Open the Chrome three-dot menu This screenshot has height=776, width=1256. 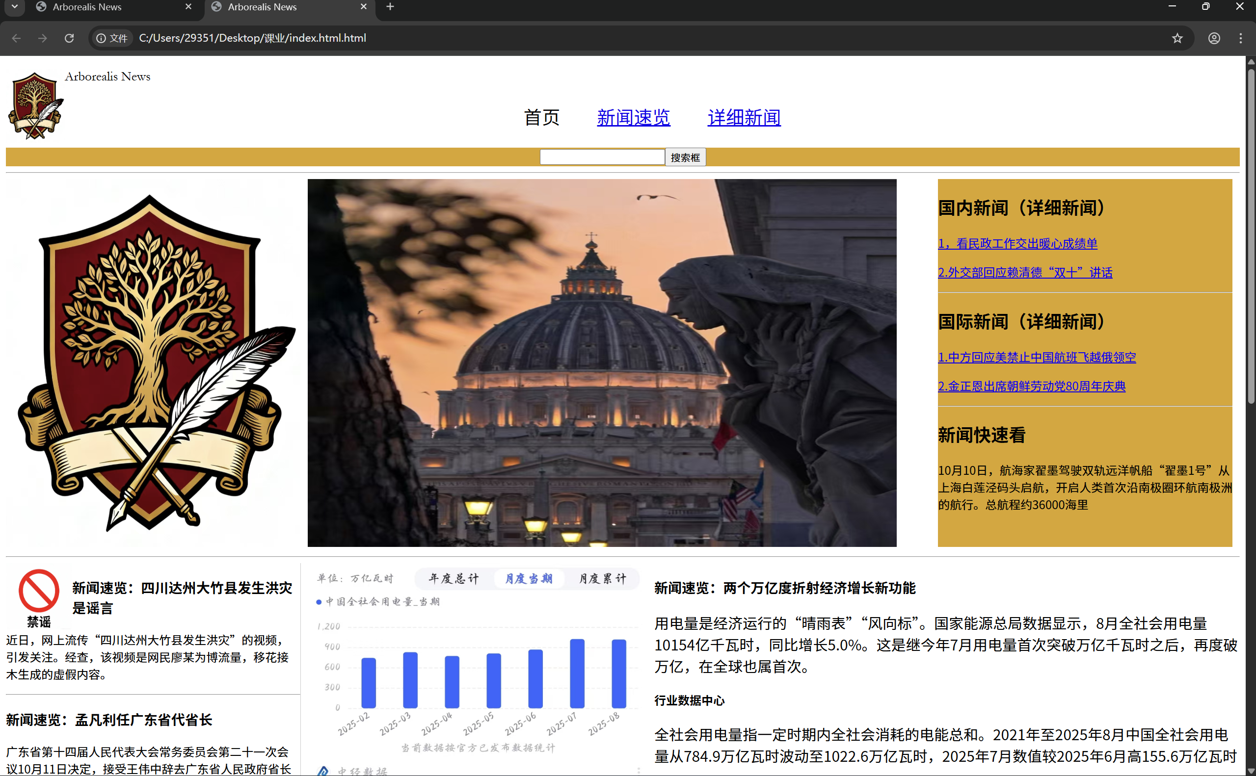coord(1241,38)
